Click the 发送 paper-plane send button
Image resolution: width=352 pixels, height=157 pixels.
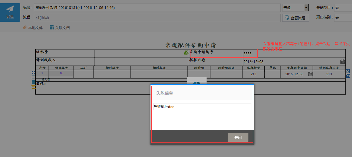[x=10, y=12]
